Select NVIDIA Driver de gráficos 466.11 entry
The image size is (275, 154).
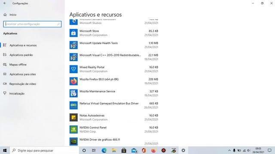point(100,139)
